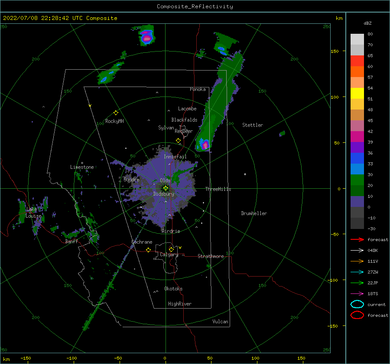Screen dimensions: 390x364
Task: Select the Cochrane label
Action: coord(142,242)
